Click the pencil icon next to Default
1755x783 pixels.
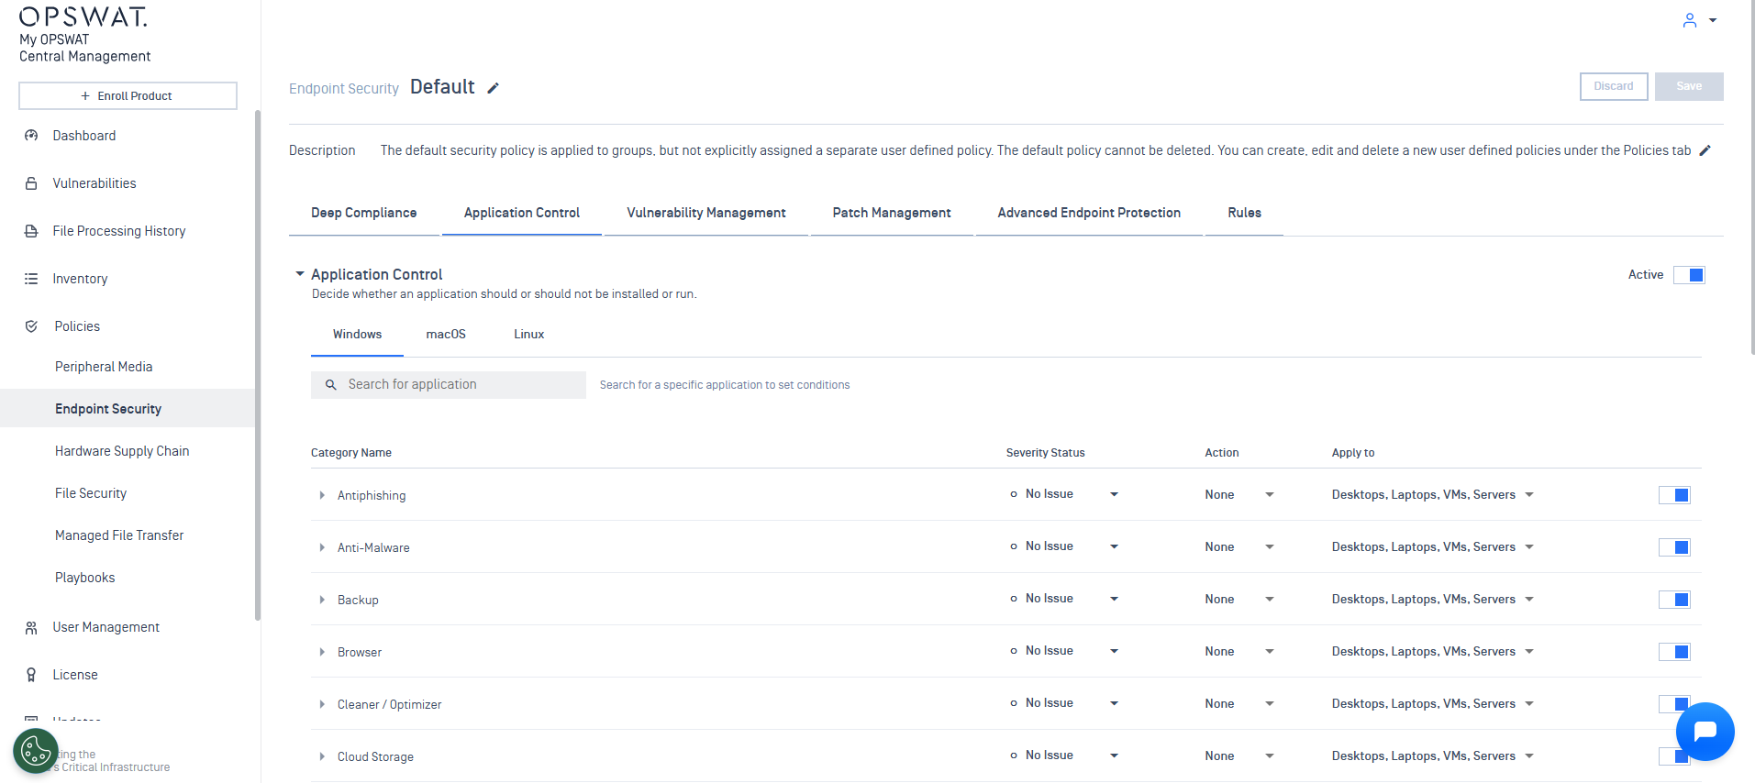pos(493,88)
